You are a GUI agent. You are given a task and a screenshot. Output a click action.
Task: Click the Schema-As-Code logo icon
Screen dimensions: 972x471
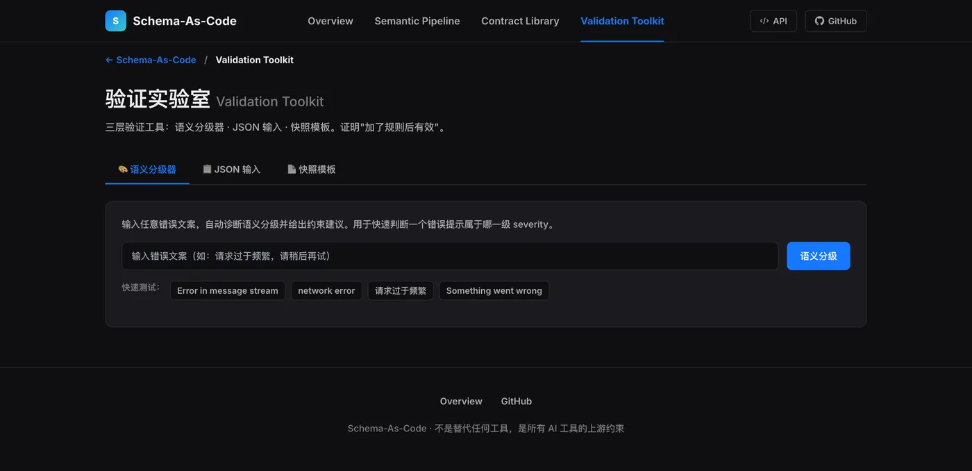115,21
